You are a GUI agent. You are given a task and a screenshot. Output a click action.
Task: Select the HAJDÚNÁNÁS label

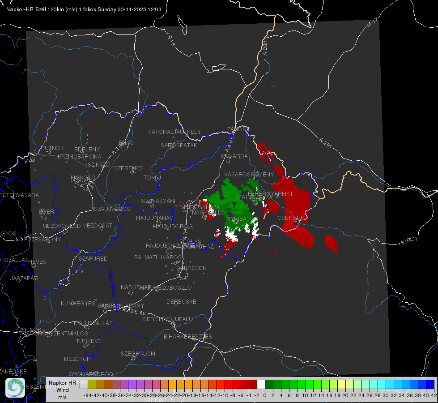tap(154, 218)
